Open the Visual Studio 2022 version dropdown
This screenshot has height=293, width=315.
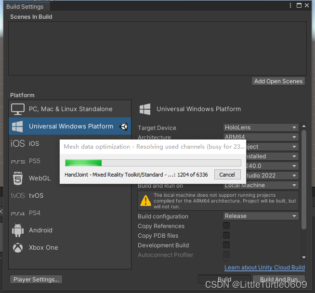point(272,176)
